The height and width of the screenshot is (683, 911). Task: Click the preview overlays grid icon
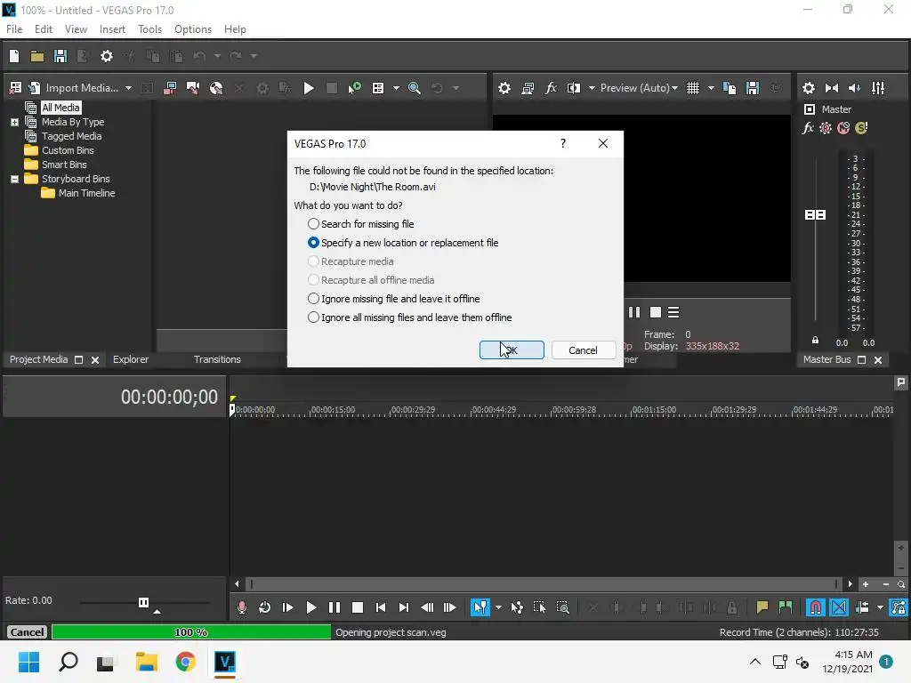point(692,88)
